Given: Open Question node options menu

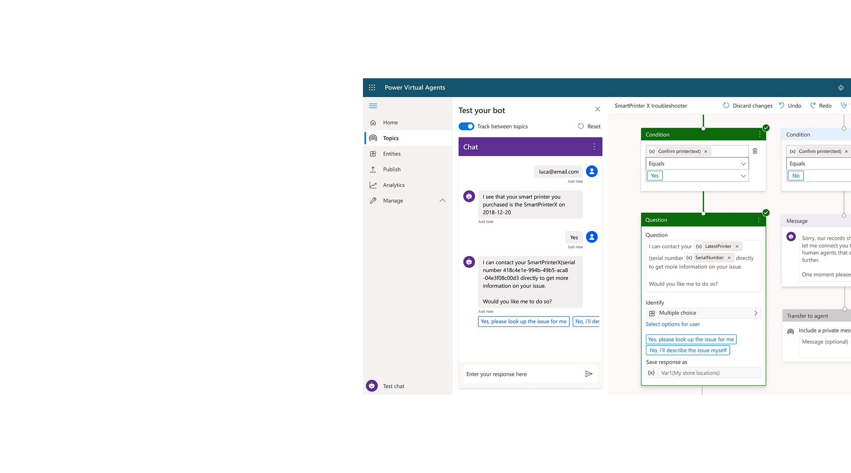Looking at the screenshot, I should (758, 220).
